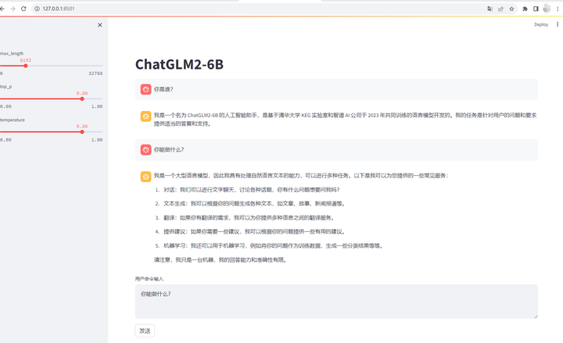Screen dimensions: 563x343
Task: Open the browser extensions puzzle icon
Action: [525, 9]
